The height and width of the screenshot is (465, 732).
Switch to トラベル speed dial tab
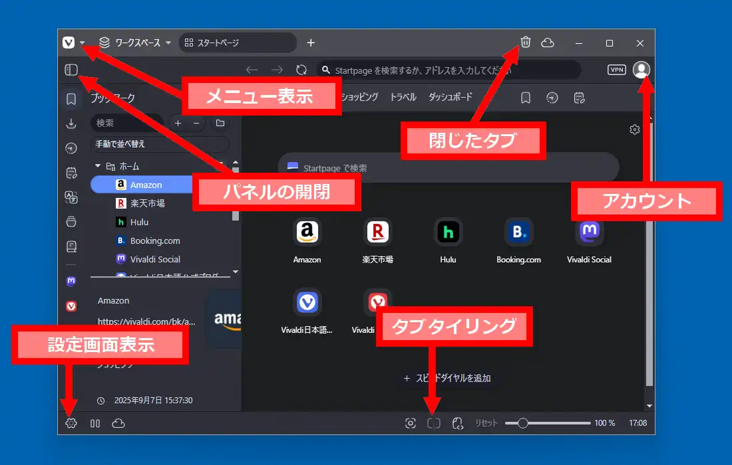pyautogui.click(x=403, y=97)
